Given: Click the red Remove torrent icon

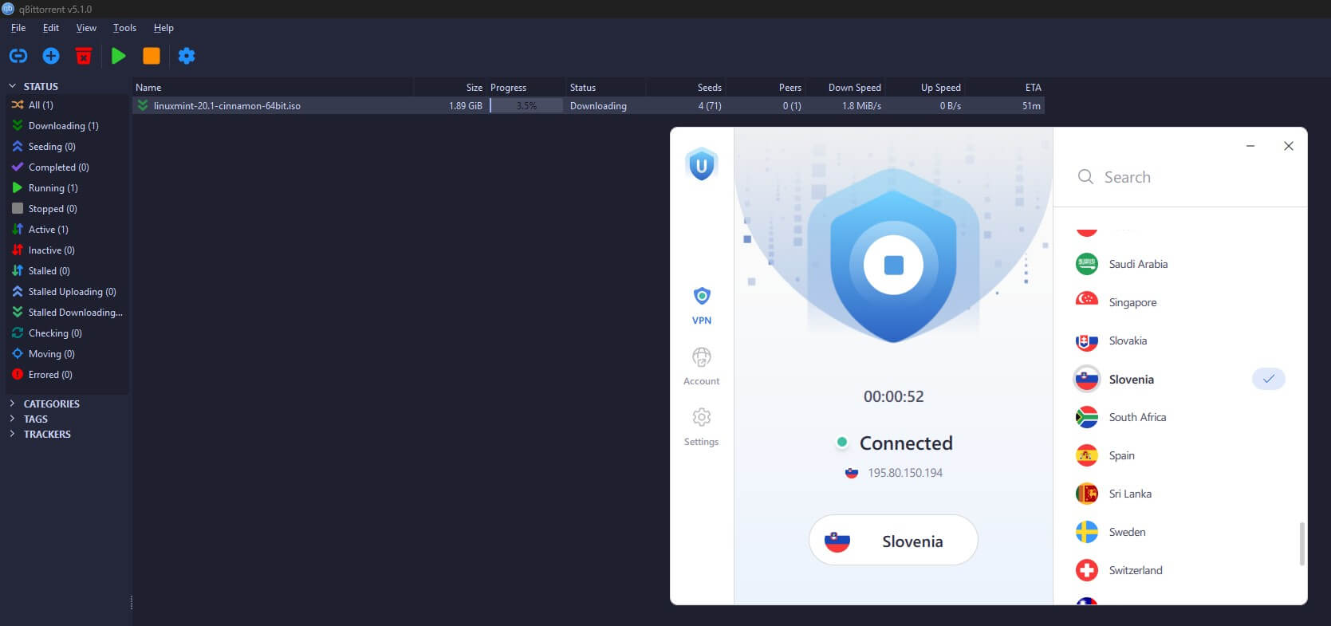Looking at the screenshot, I should click(84, 56).
